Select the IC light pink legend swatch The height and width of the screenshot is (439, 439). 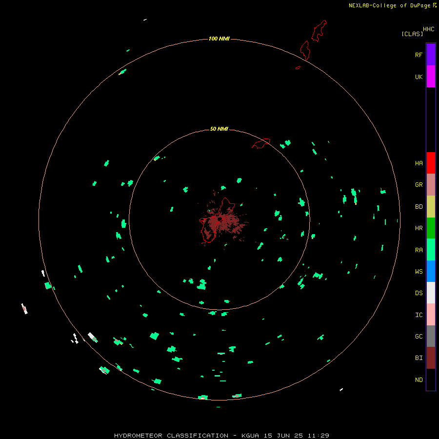(x=431, y=315)
